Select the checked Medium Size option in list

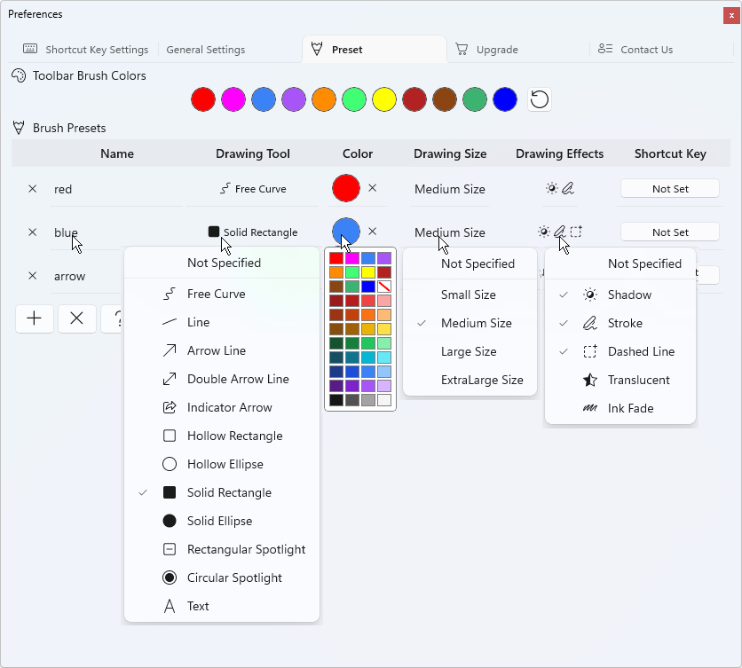pyautogui.click(x=470, y=323)
